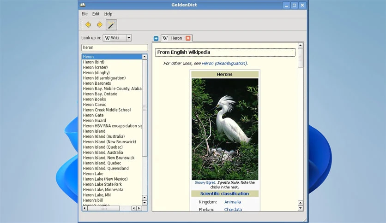386x223 pixels.
Task: Open the File menu
Action: click(84, 14)
